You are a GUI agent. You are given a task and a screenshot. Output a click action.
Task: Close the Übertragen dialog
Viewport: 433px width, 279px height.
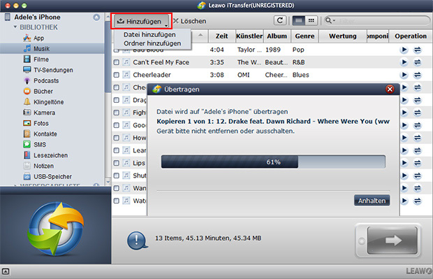point(390,89)
